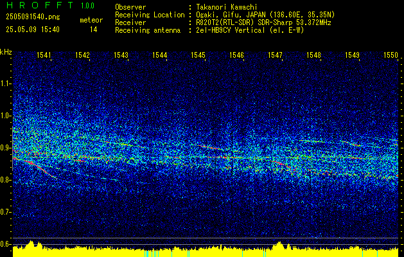The image size is (404, 257).
Task: Click the 1541 time axis marker
Action: [44, 55]
